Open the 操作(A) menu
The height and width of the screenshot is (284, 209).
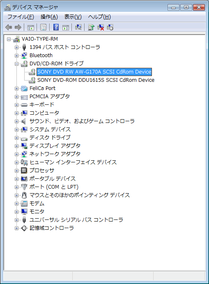click(49, 17)
